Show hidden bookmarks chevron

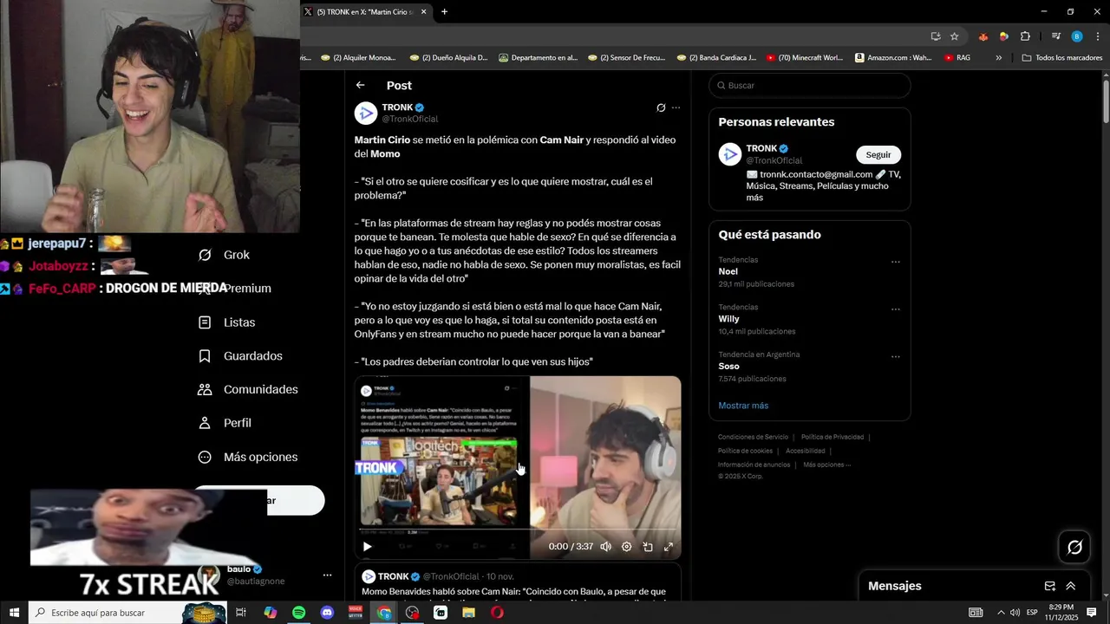click(x=998, y=58)
